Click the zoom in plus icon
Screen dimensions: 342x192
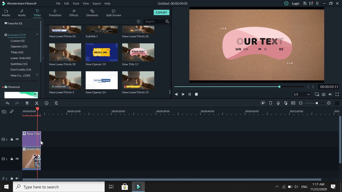329,103
